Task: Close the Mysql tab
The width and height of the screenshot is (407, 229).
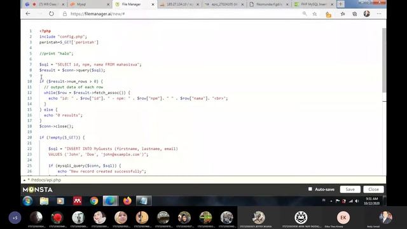Action: (108, 4)
